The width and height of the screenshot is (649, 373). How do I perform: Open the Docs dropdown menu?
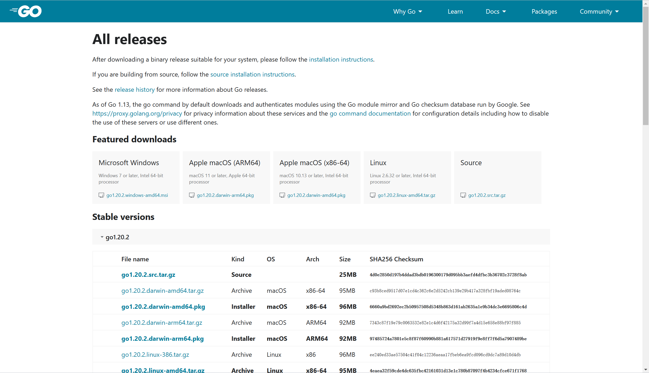click(496, 12)
